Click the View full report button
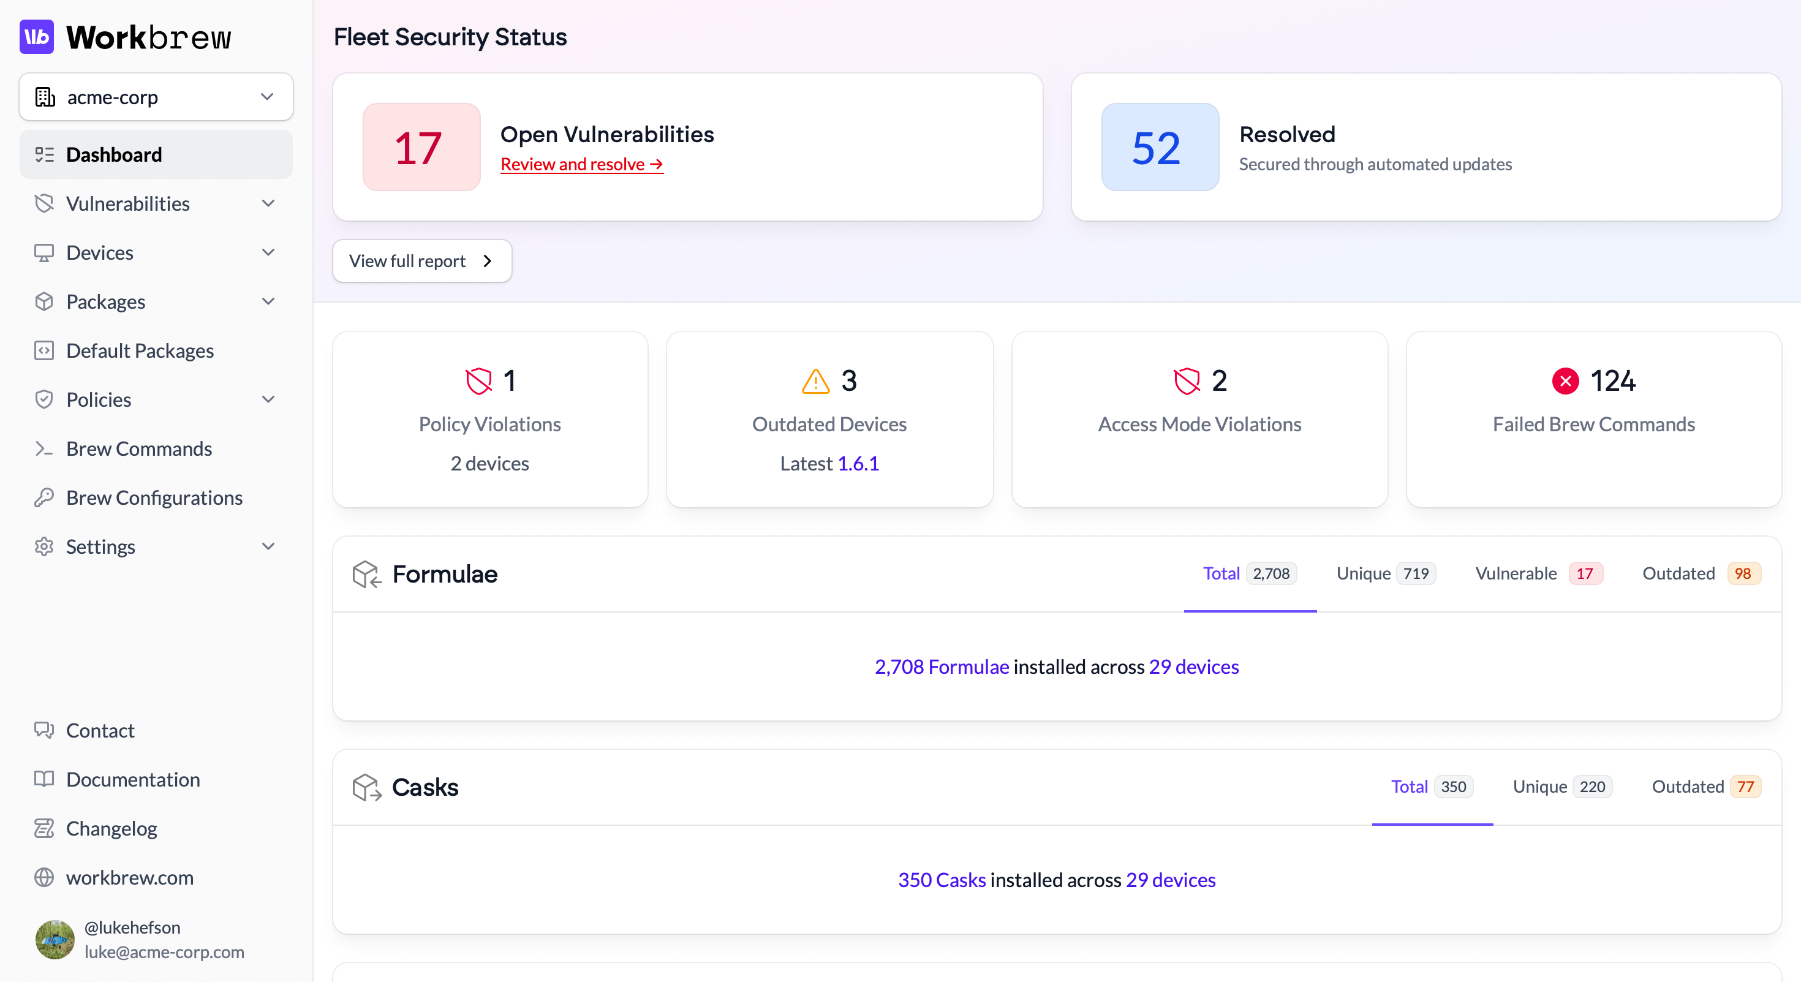The width and height of the screenshot is (1801, 982). tap(421, 262)
